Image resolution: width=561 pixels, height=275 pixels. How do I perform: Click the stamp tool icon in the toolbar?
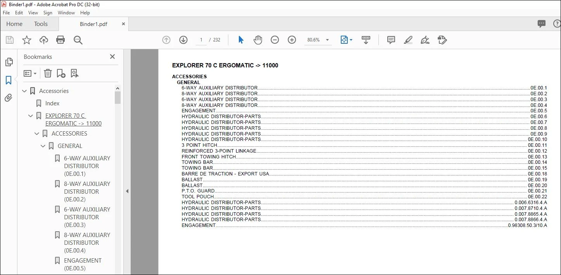tap(442, 40)
